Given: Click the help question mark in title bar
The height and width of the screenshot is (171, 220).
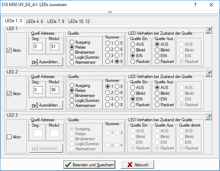Looking at the screenshot, I should tap(195, 5).
